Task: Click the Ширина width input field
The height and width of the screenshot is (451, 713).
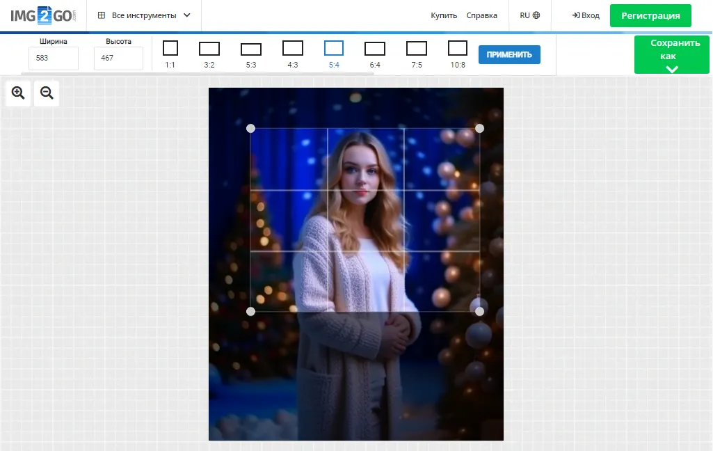Action: pyautogui.click(x=54, y=58)
